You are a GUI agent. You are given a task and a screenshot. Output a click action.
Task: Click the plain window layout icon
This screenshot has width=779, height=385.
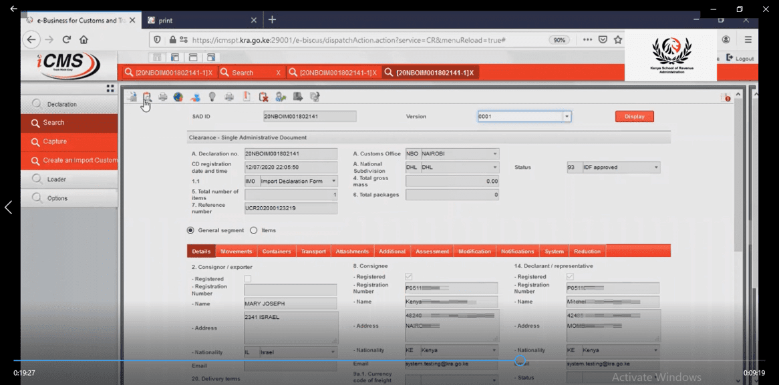tap(193, 57)
